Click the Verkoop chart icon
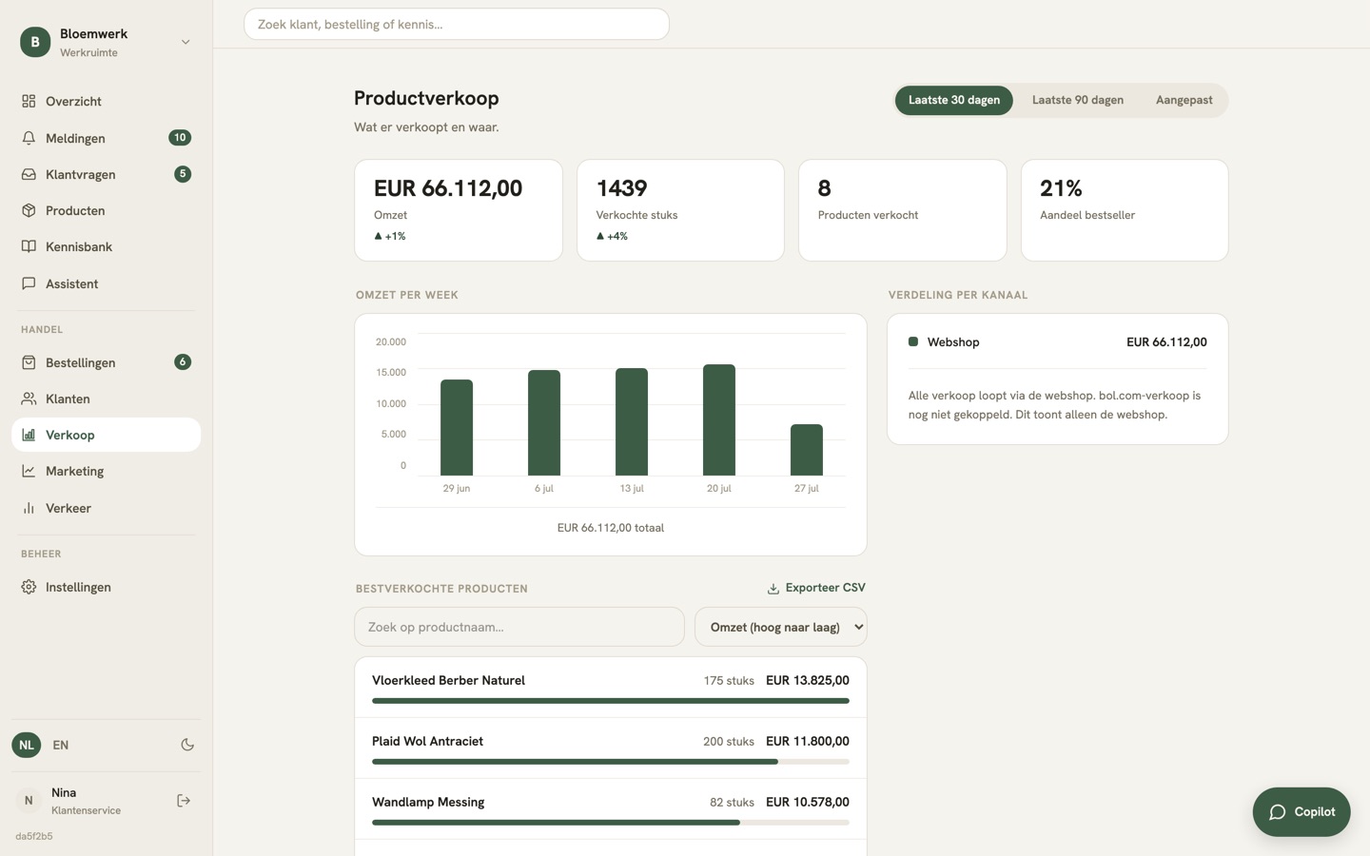The image size is (1370, 856). (29, 435)
